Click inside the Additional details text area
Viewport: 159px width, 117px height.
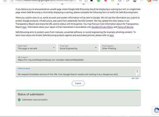[78, 72]
